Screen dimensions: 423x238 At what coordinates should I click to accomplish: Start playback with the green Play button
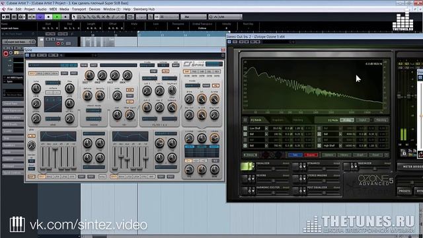click(57, 17)
